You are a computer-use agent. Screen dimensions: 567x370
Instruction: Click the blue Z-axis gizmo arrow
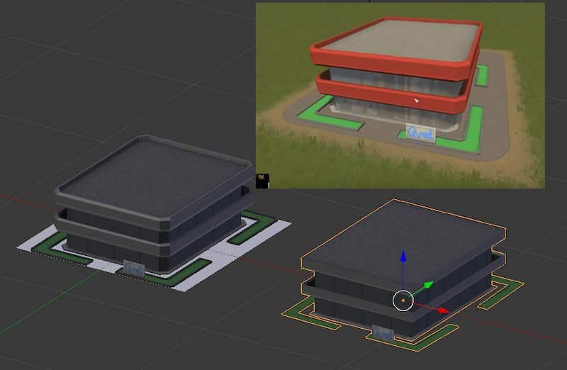[403, 255]
